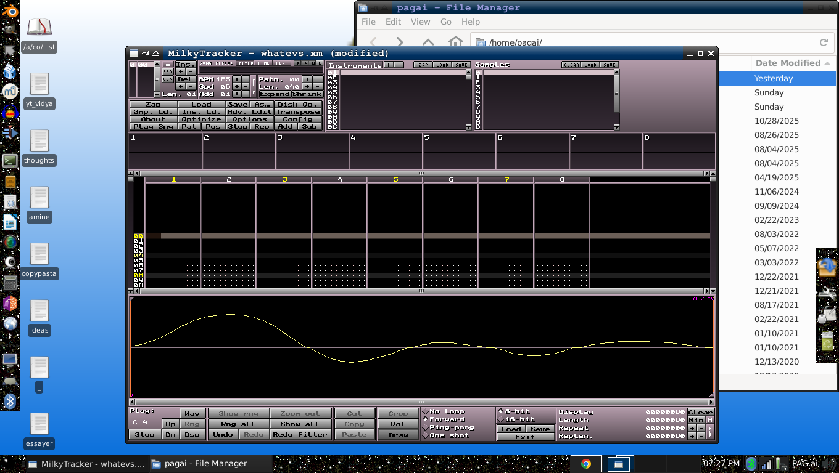839x473 pixels.
Task: Decrease pattern Len. with the minus button
Action: pos(318,87)
